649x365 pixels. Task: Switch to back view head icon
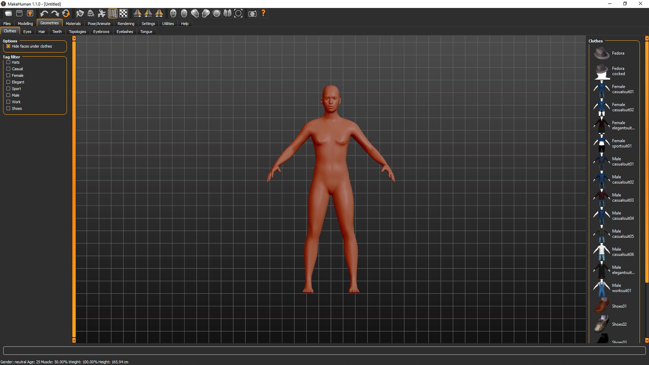[x=184, y=14]
